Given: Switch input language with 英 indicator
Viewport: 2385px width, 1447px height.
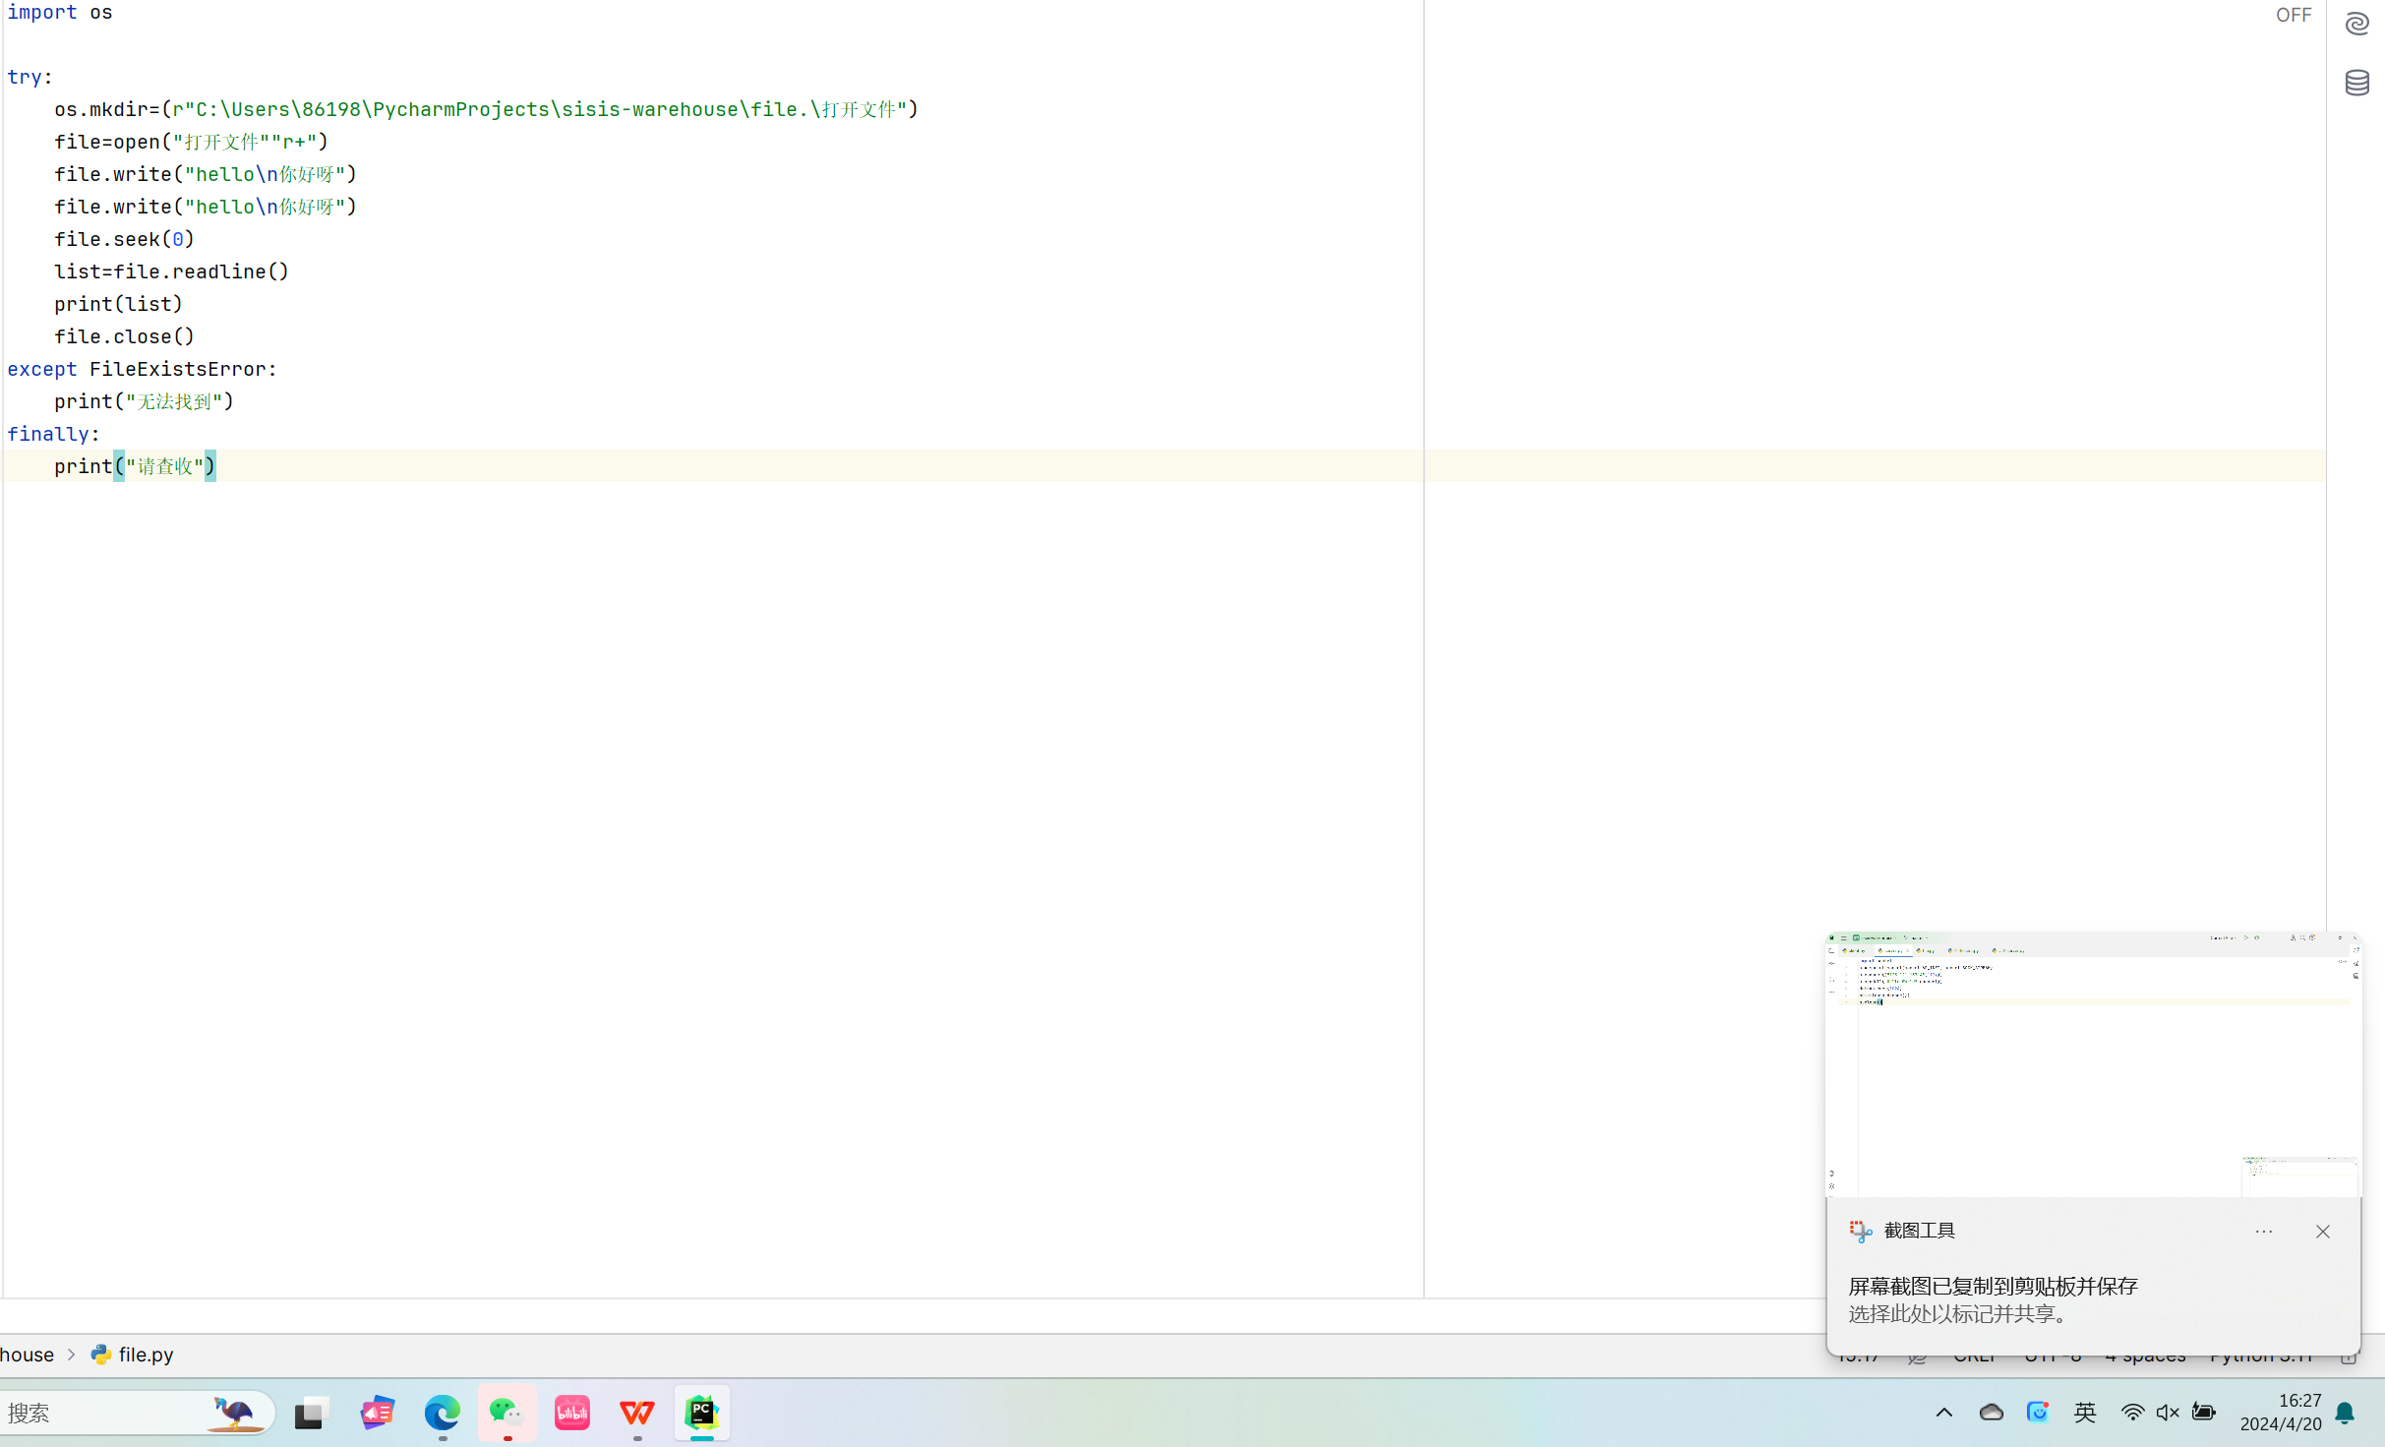Looking at the screenshot, I should 2084,1413.
